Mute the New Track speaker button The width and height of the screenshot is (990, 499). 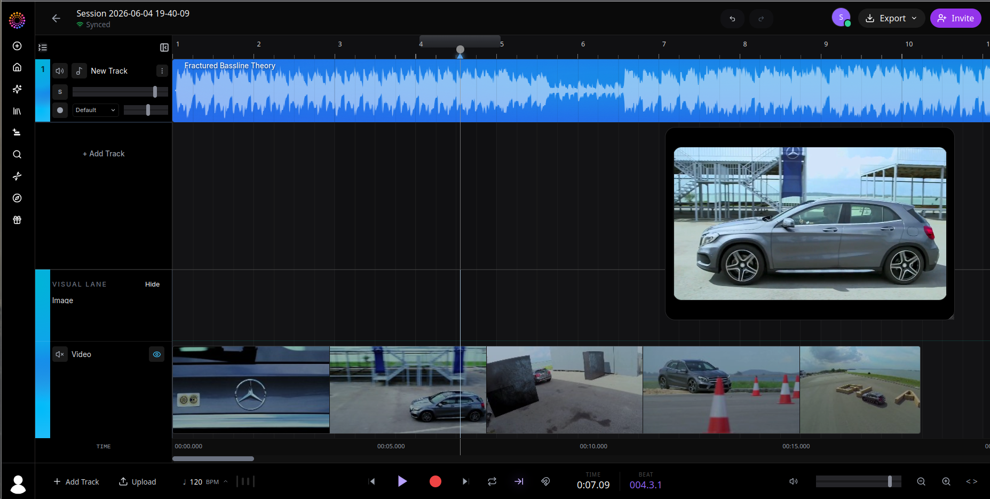60,70
